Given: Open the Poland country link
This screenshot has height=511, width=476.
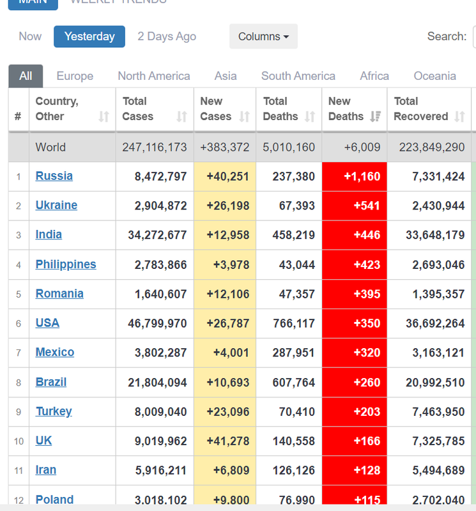Looking at the screenshot, I should pyautogui.click(x=54, y=500).
